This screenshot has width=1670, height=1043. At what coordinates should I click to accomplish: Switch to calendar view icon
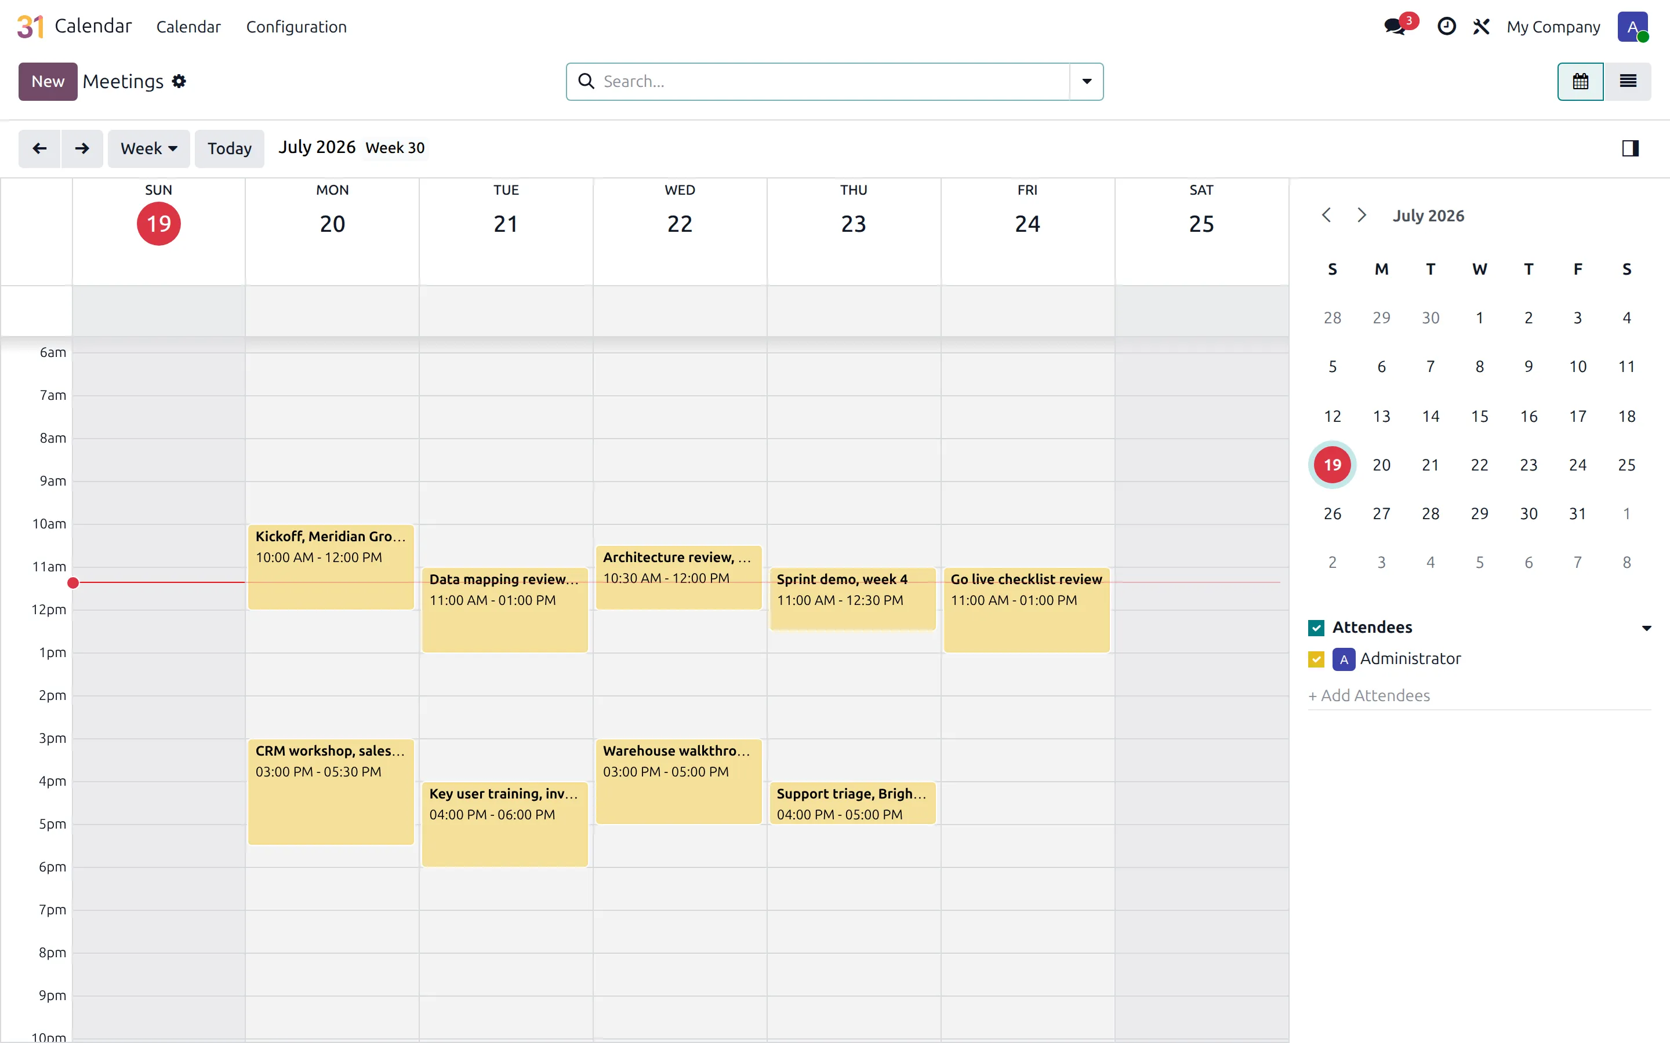pyautogui.click(x=1580, y=81)
